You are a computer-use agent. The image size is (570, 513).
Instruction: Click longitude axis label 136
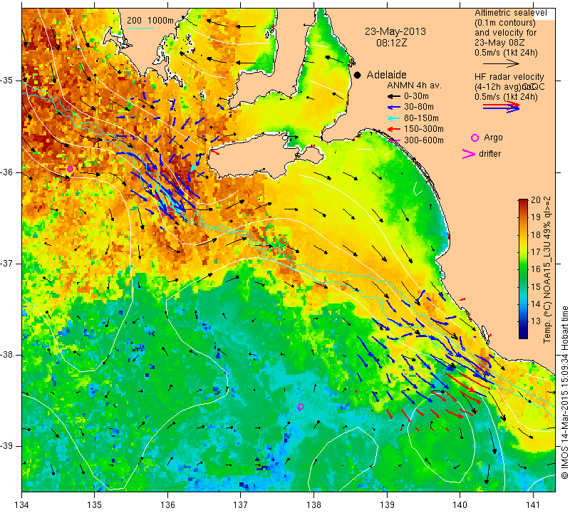[167, 505]
